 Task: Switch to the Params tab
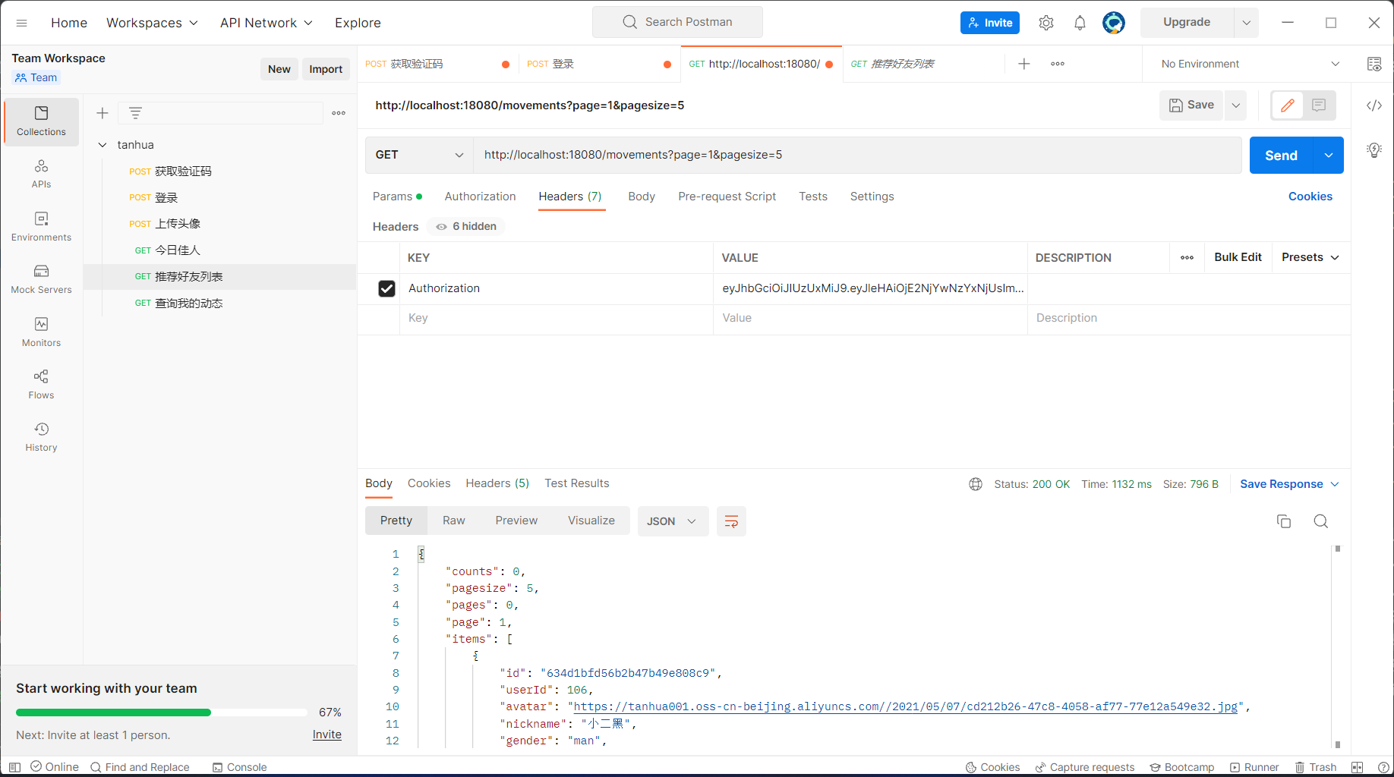tap(397, 197)
